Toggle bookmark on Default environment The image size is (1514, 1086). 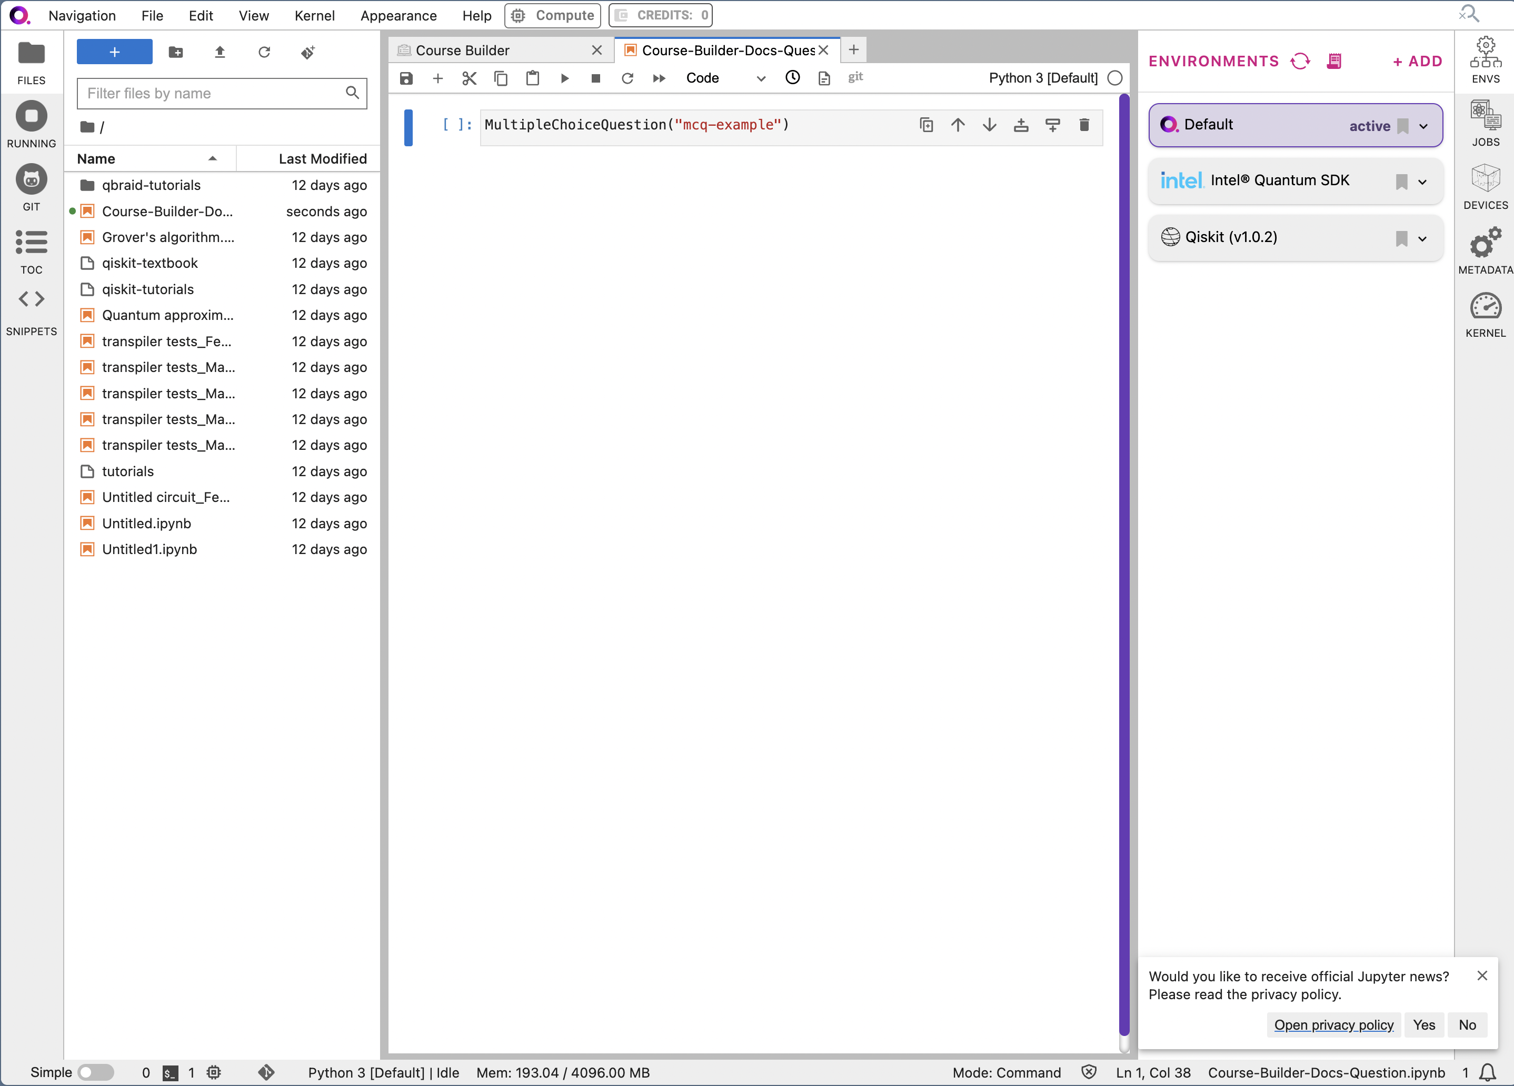click(1403, 126)
